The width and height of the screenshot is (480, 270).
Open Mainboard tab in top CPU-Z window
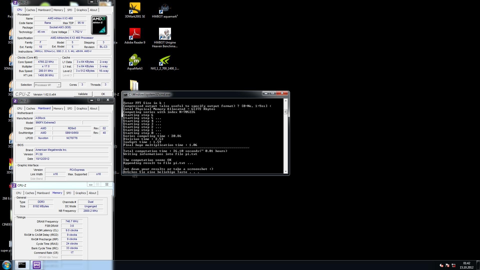(44, 10)
